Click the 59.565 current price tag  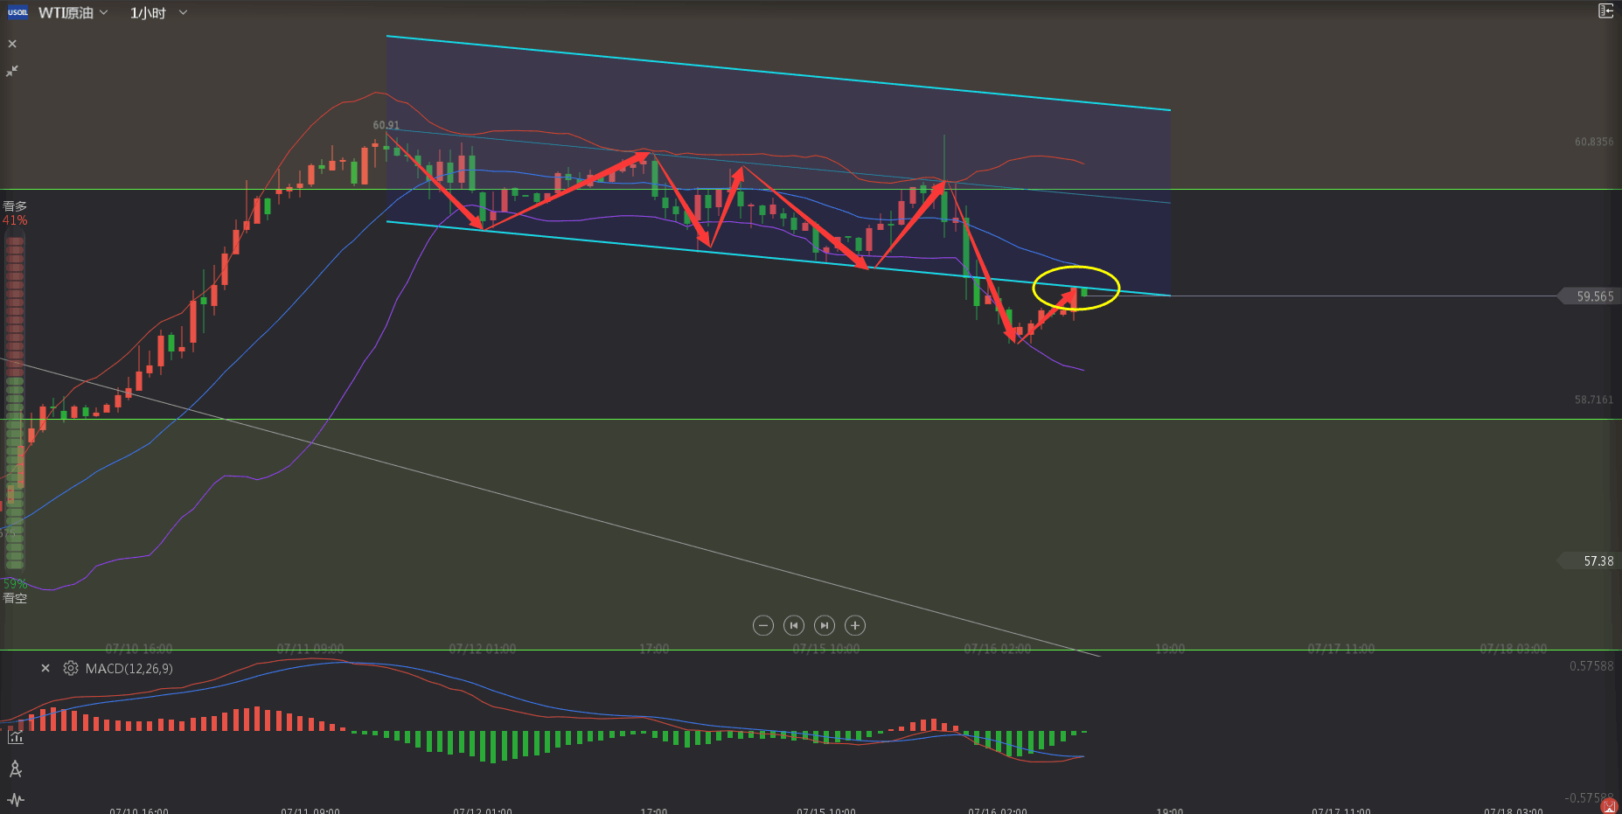tap(1591, 296)
